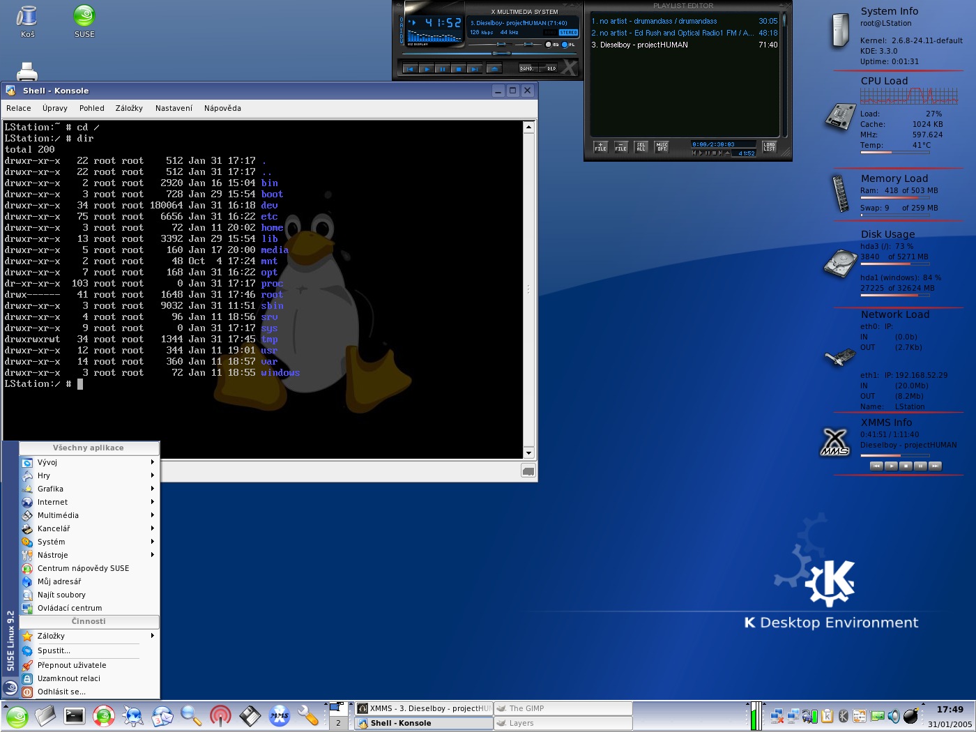
Task: Open Nápověda menu in Konsole
Action: [x=222, y=108]
